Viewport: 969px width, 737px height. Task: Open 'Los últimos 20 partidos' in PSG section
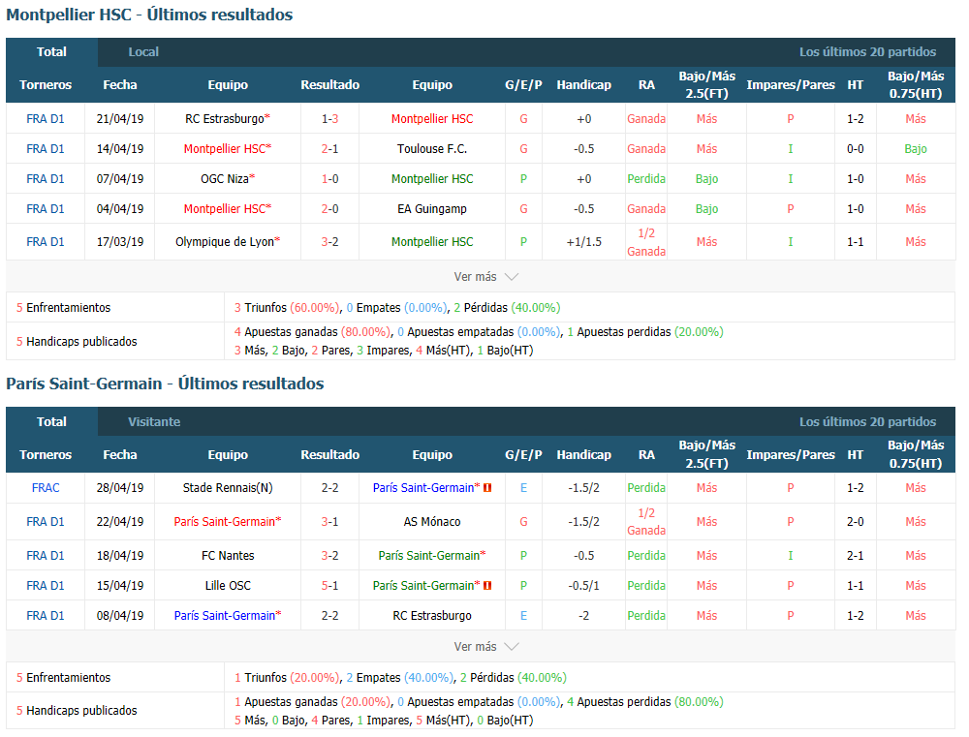pyautogui.click(x=867, y=422)
